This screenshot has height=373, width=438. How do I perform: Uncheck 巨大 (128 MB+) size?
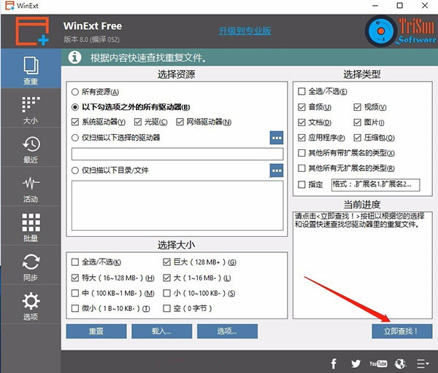click(166, 262)
